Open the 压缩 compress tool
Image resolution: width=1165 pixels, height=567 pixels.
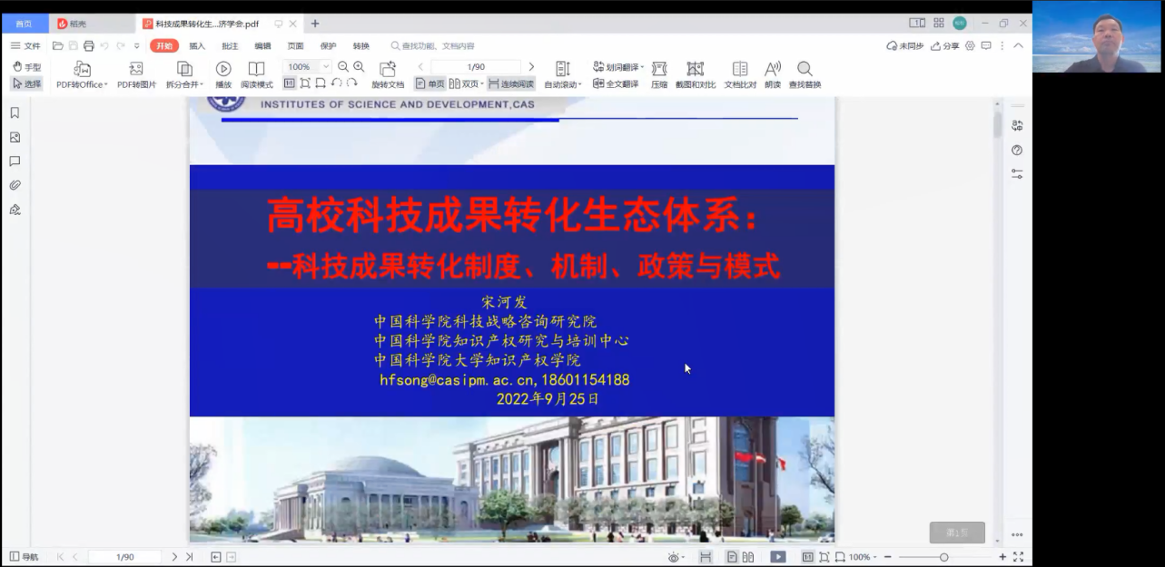point(659,73)
